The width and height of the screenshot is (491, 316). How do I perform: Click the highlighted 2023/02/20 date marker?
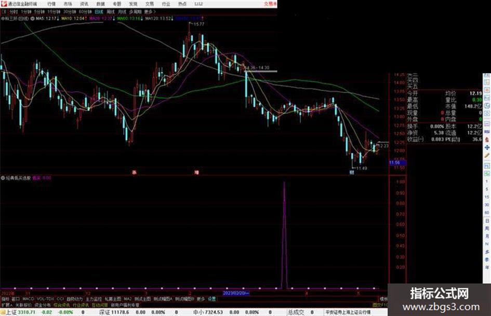pos(236,294)
